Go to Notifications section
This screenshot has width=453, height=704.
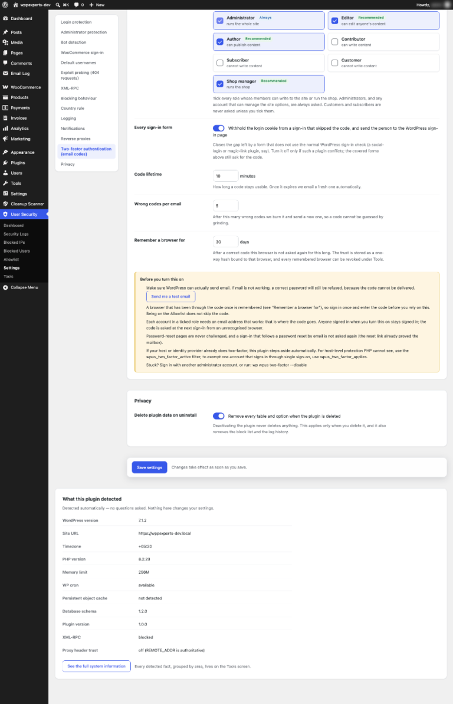pos(73,129)
